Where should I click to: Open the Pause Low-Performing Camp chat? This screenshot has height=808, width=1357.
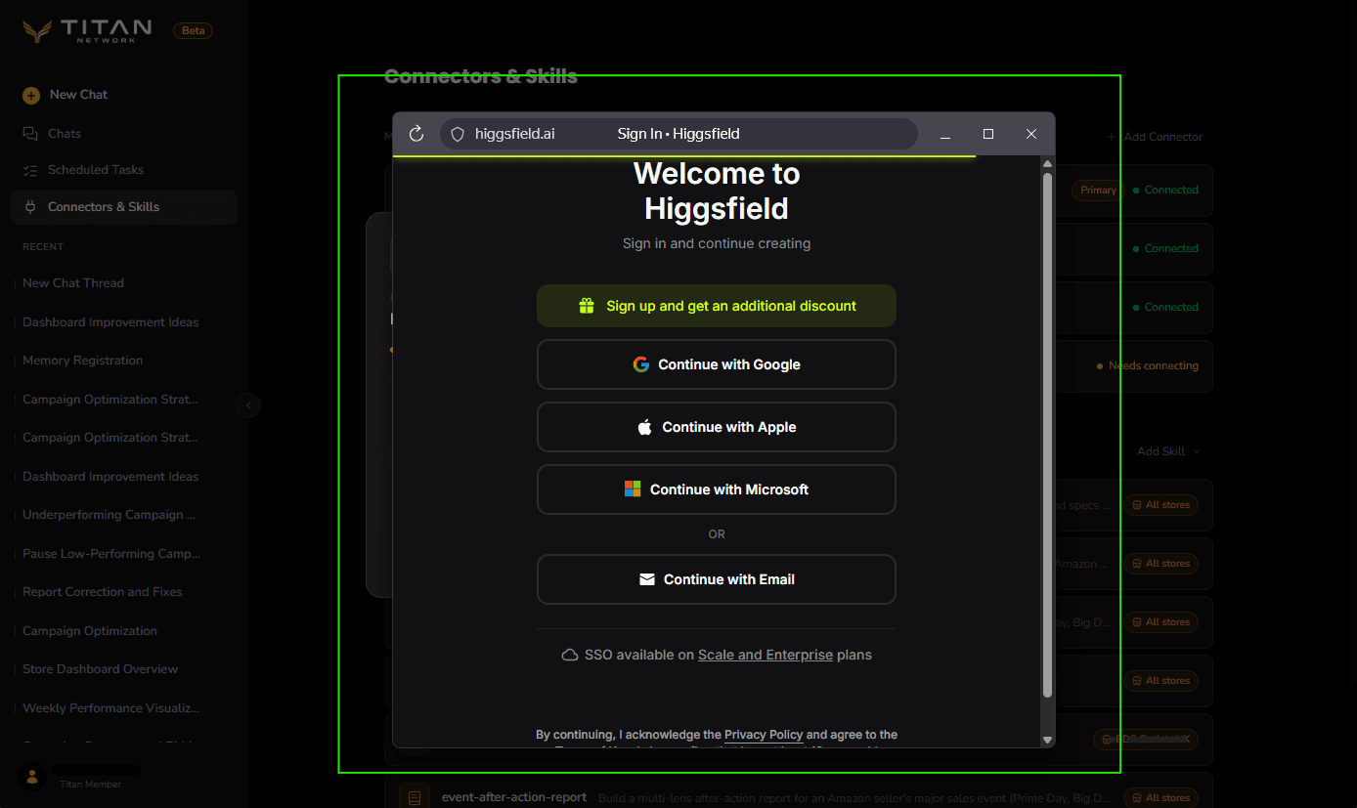111,553
